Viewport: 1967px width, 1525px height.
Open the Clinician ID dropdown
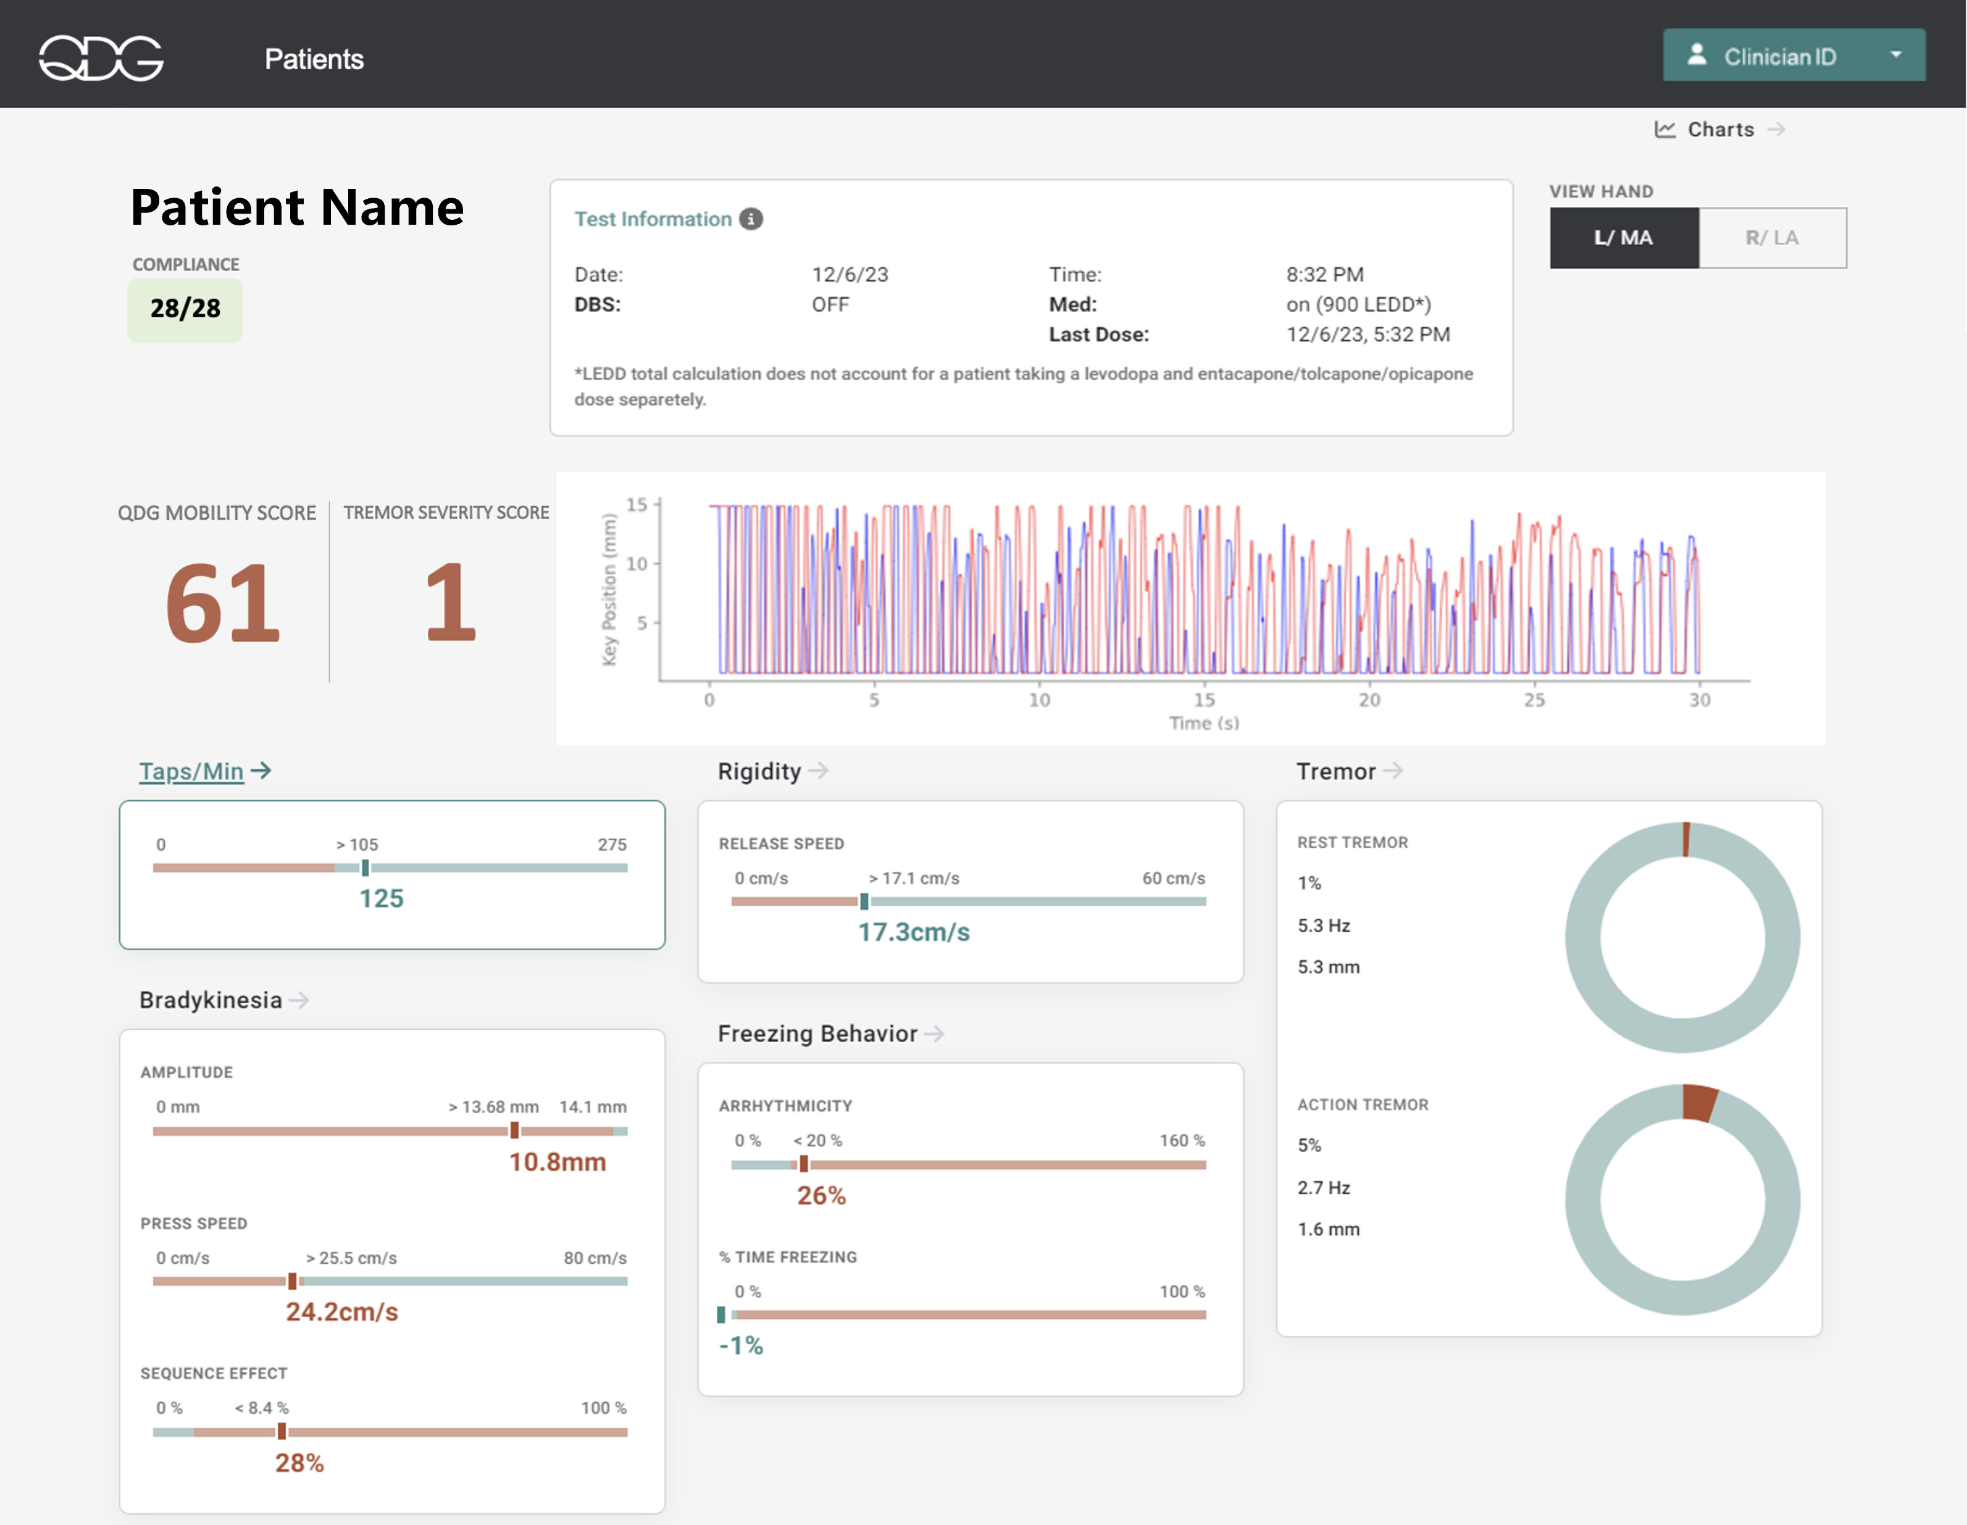[x=1896, y=55]
